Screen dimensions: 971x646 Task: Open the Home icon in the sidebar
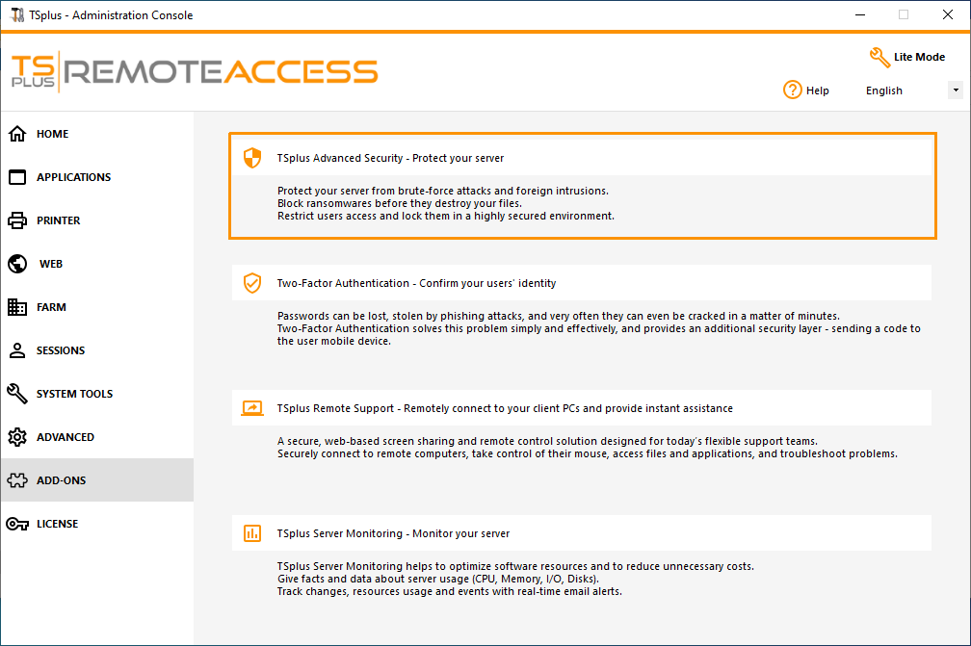tap(16, 134)
